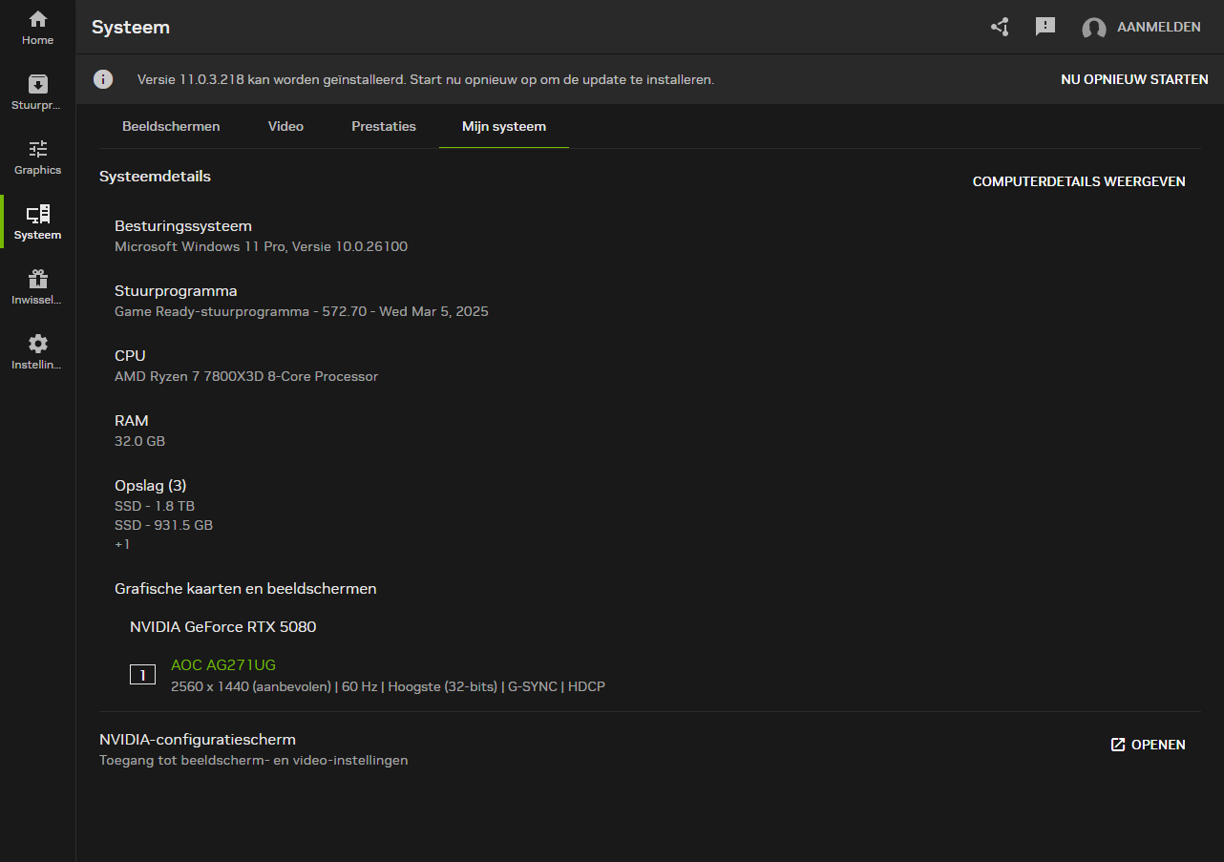Click the AOC AG271UG monitor link
1224x862 pixels.
coord(223,664)
